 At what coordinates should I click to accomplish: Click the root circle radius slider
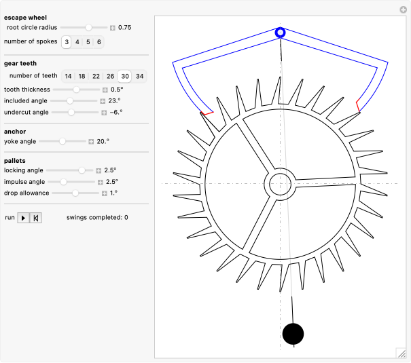[x=84, y=28]
